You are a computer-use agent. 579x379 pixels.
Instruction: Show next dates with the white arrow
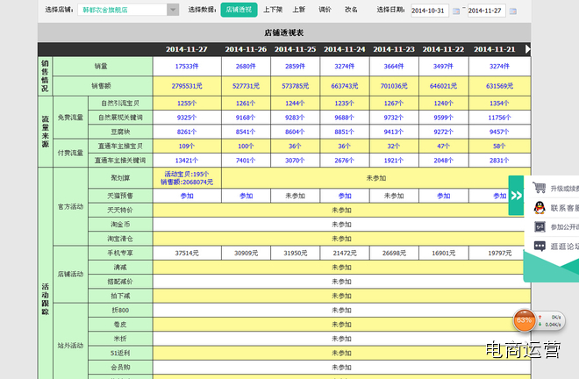[527, 49]
